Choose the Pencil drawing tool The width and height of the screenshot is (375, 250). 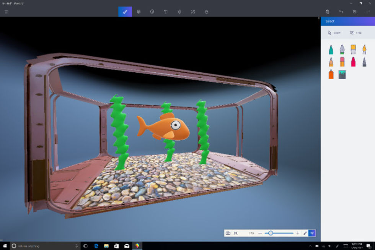tap(331, 62)
